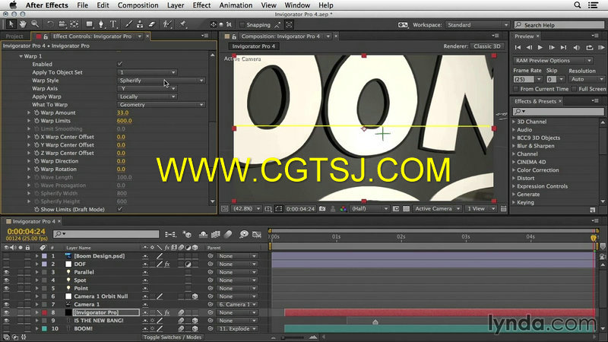
Task: Click Toggle Switches / Modes button
Action: 173,337
